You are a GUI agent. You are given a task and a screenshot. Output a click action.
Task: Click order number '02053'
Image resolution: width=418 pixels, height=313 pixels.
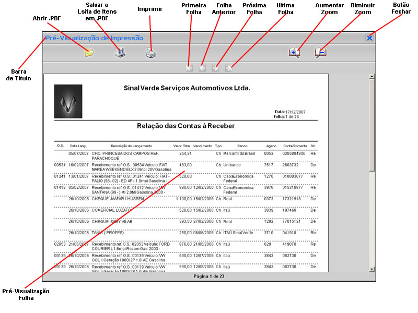coord(60,244)
